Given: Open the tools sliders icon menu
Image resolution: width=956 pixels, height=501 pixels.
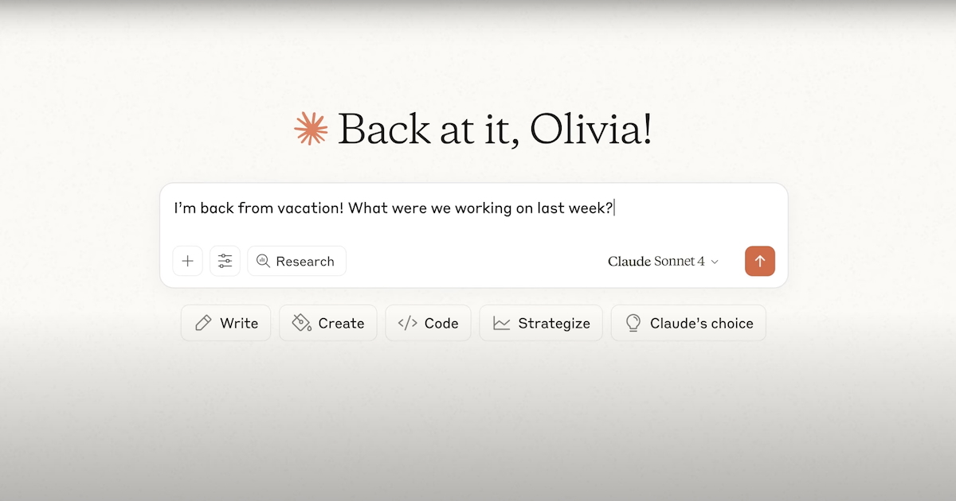Looking at the screenshot, I should click(x=225, y=261).
